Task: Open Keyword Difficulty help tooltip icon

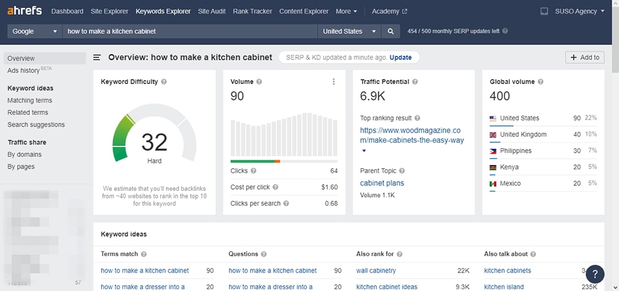Action: tap(164, 82)
